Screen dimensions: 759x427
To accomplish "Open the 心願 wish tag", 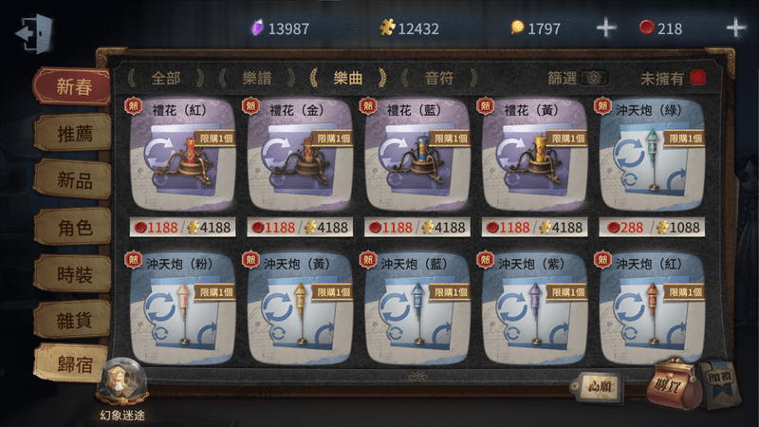I will pos(598,386).
